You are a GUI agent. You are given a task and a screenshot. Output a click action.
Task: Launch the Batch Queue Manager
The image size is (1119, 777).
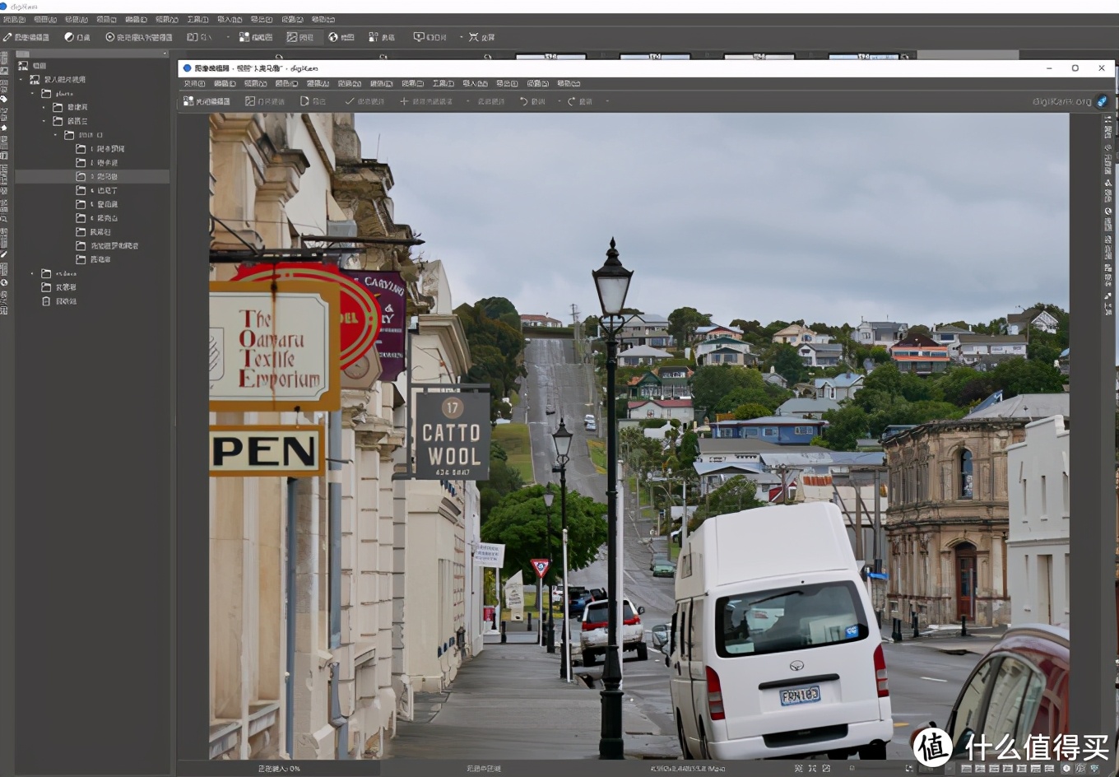(x=138, y=37)
